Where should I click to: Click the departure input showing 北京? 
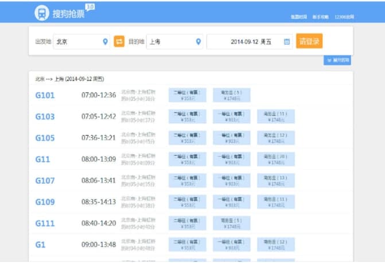tap(81, 42)
